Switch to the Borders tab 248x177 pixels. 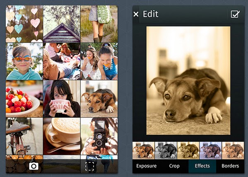tap(230, 166)
